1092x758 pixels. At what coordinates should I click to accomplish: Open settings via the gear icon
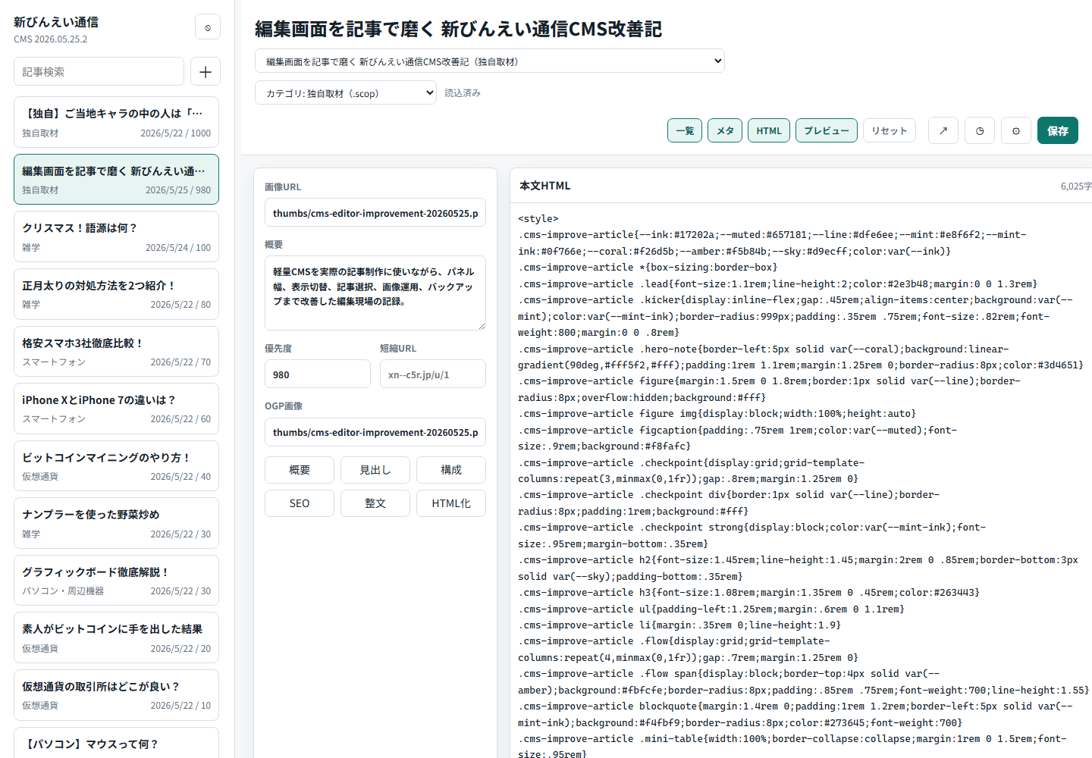pyautogui.click(x=1016, y=130)
